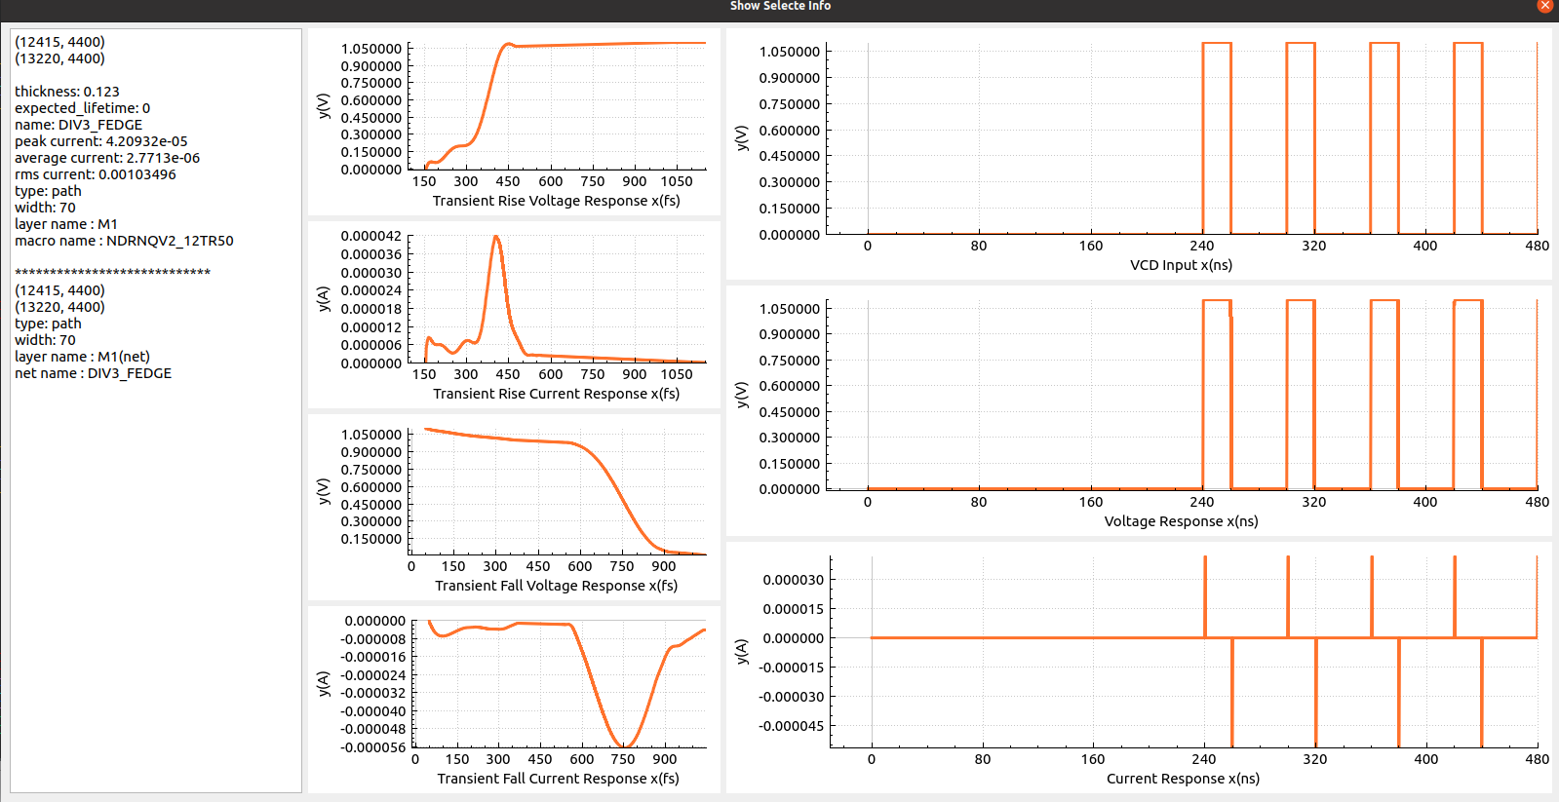
Task: Click the 0.000042 tick on rise current axis
Action: pos(370,236)
